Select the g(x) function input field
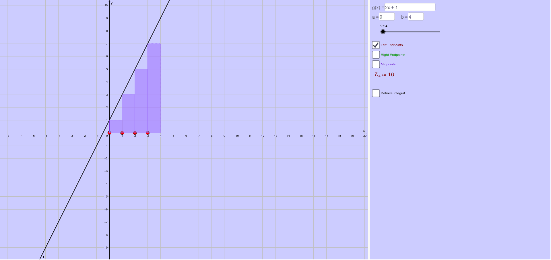Viewport: 551px width, 260px height. [x=410, y=7]
